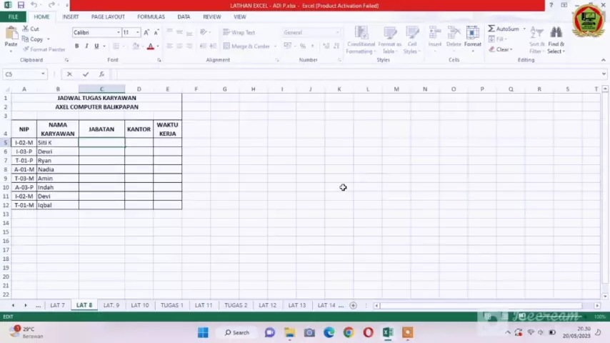Viewport: 610px width, 343px height.
Task: Open the FILE backstage button
Action: [13, 16]
